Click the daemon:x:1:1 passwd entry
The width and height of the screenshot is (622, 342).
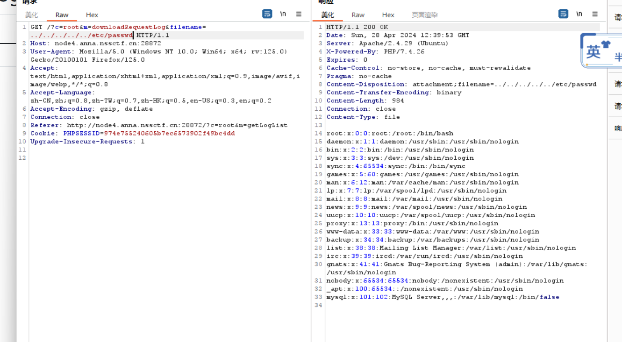pos(422,142)
